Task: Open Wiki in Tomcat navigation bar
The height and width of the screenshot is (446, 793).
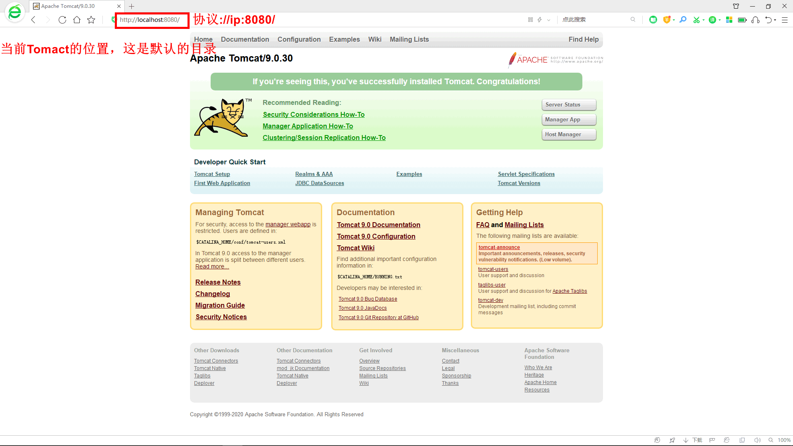Action: point(375,39)
